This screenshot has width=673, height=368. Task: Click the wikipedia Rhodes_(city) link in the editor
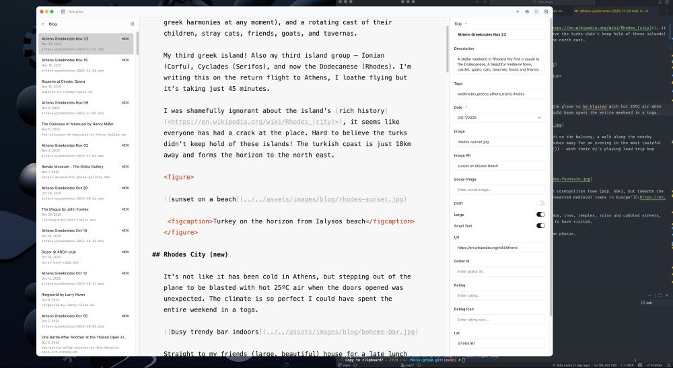click(x=253, y=122)
